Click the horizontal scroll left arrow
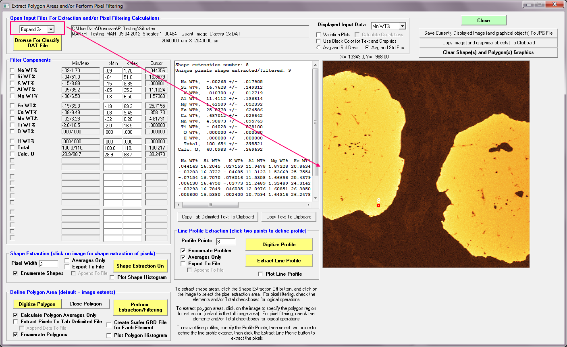Image resolution: width=567 pixels, height=347 pixels. [x=178, y=205]
